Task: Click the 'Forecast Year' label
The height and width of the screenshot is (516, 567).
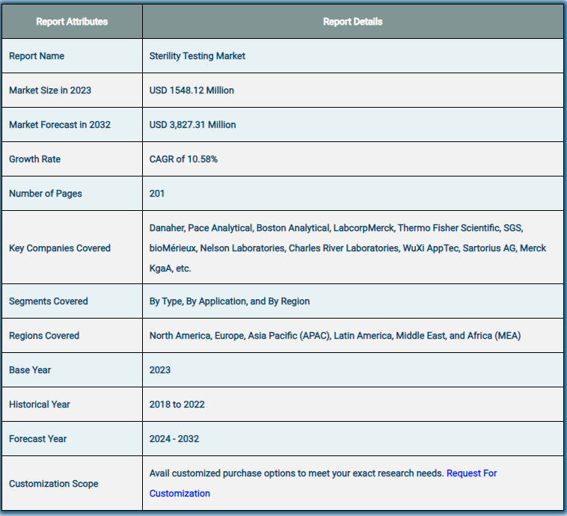Action: (x=38, y=439)
